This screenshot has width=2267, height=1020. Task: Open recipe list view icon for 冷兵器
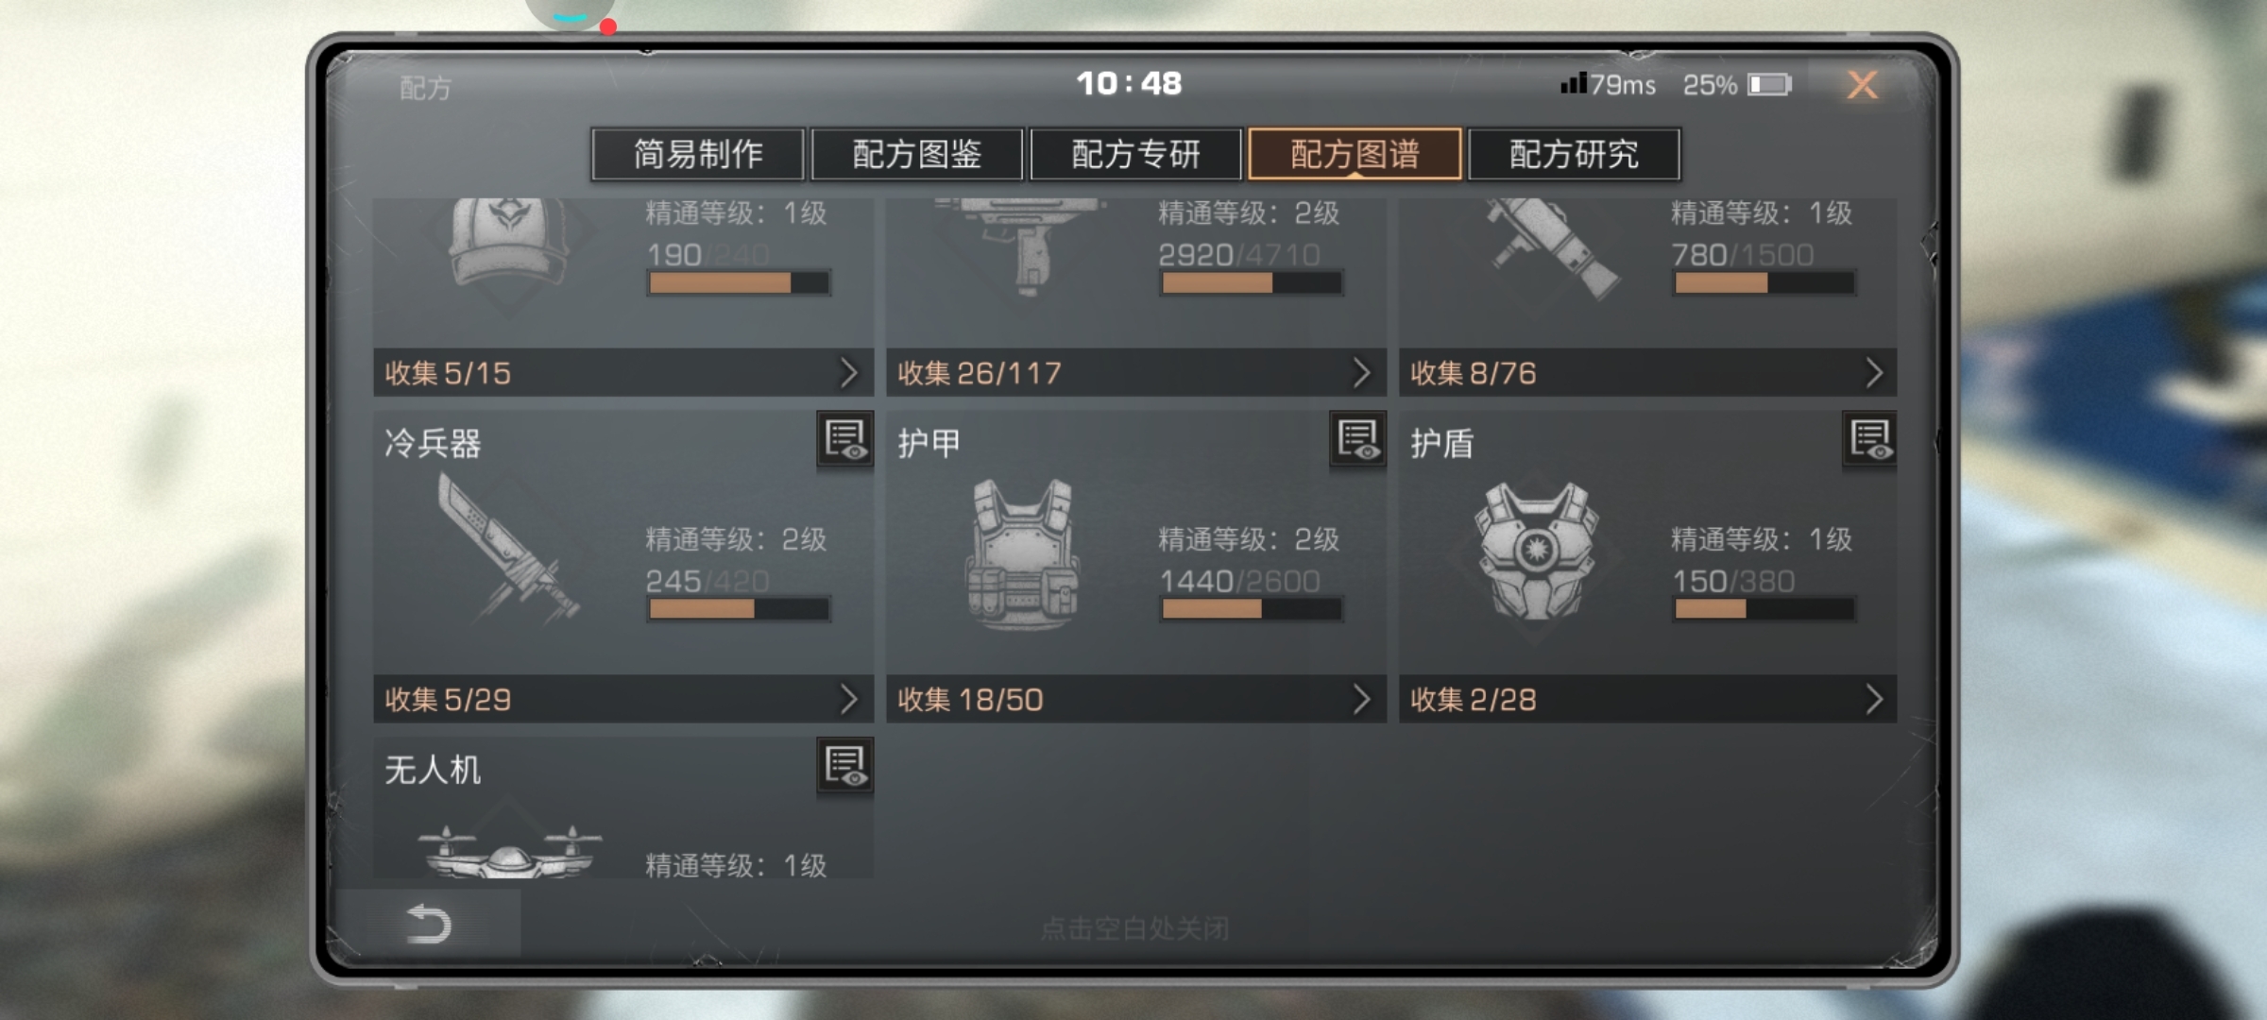(x=844, y=439)
